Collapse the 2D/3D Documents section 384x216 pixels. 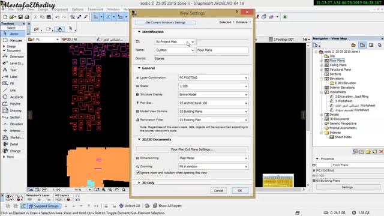(139, 139)
